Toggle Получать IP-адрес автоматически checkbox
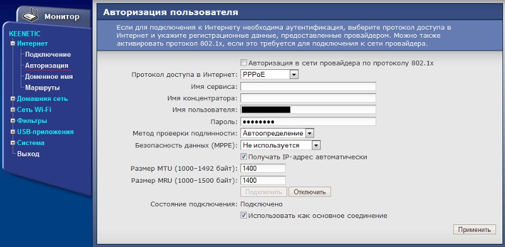 coord(244,157)
